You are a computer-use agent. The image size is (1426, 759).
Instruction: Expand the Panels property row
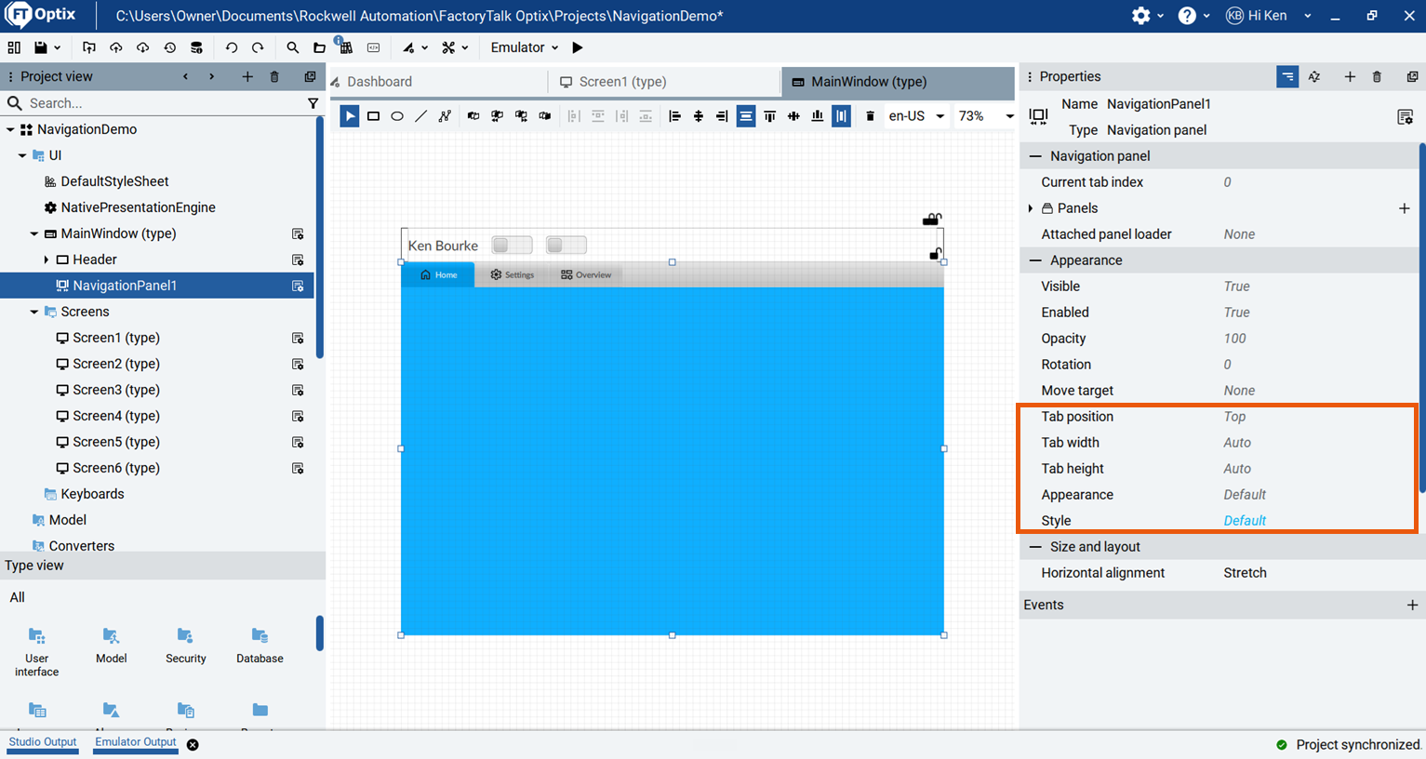point(1031,208)
